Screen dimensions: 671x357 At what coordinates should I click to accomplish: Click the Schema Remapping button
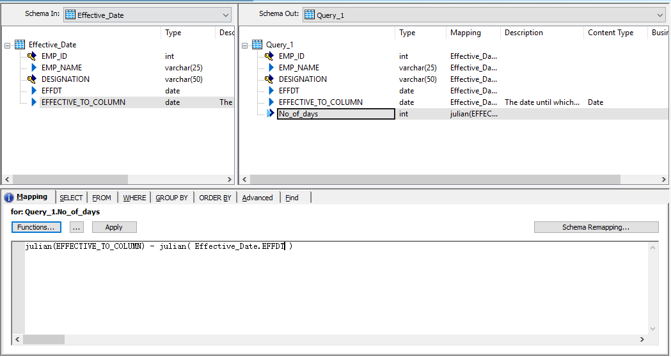(596, 227)
